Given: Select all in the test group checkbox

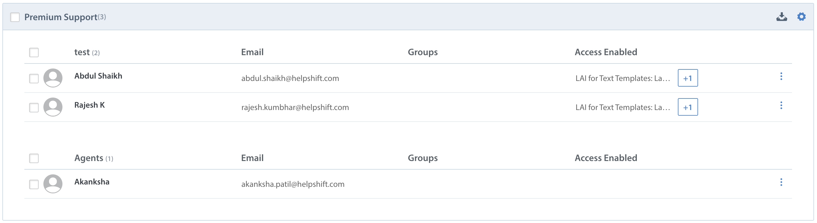Looking at the screenshot, I should pyautogui.click(x=34, y=52).
